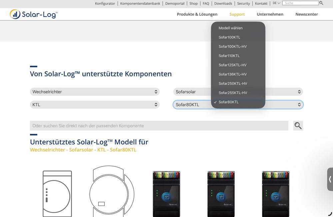Open the Support navigation menu
Screen dimensions: 333x217
tap(237, 14)
